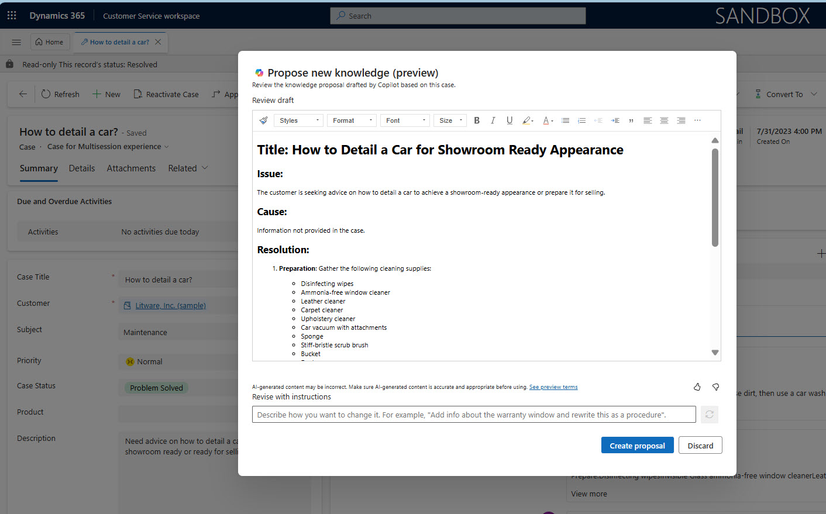The image size is (826, 514).
Task: Give thumbs down feedback on the draft
Action: pos(715,387)
